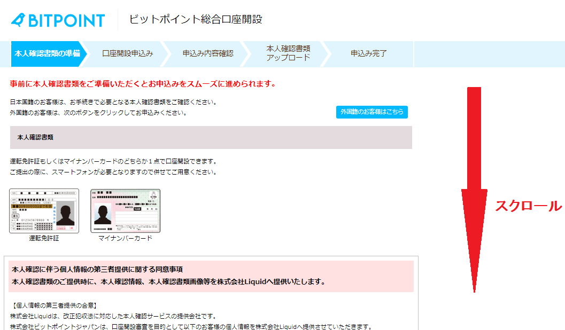Image resolution: width=565 pixels, height=330 pixels.
Task: Click the pink consent notice header box
Action: 211,276
